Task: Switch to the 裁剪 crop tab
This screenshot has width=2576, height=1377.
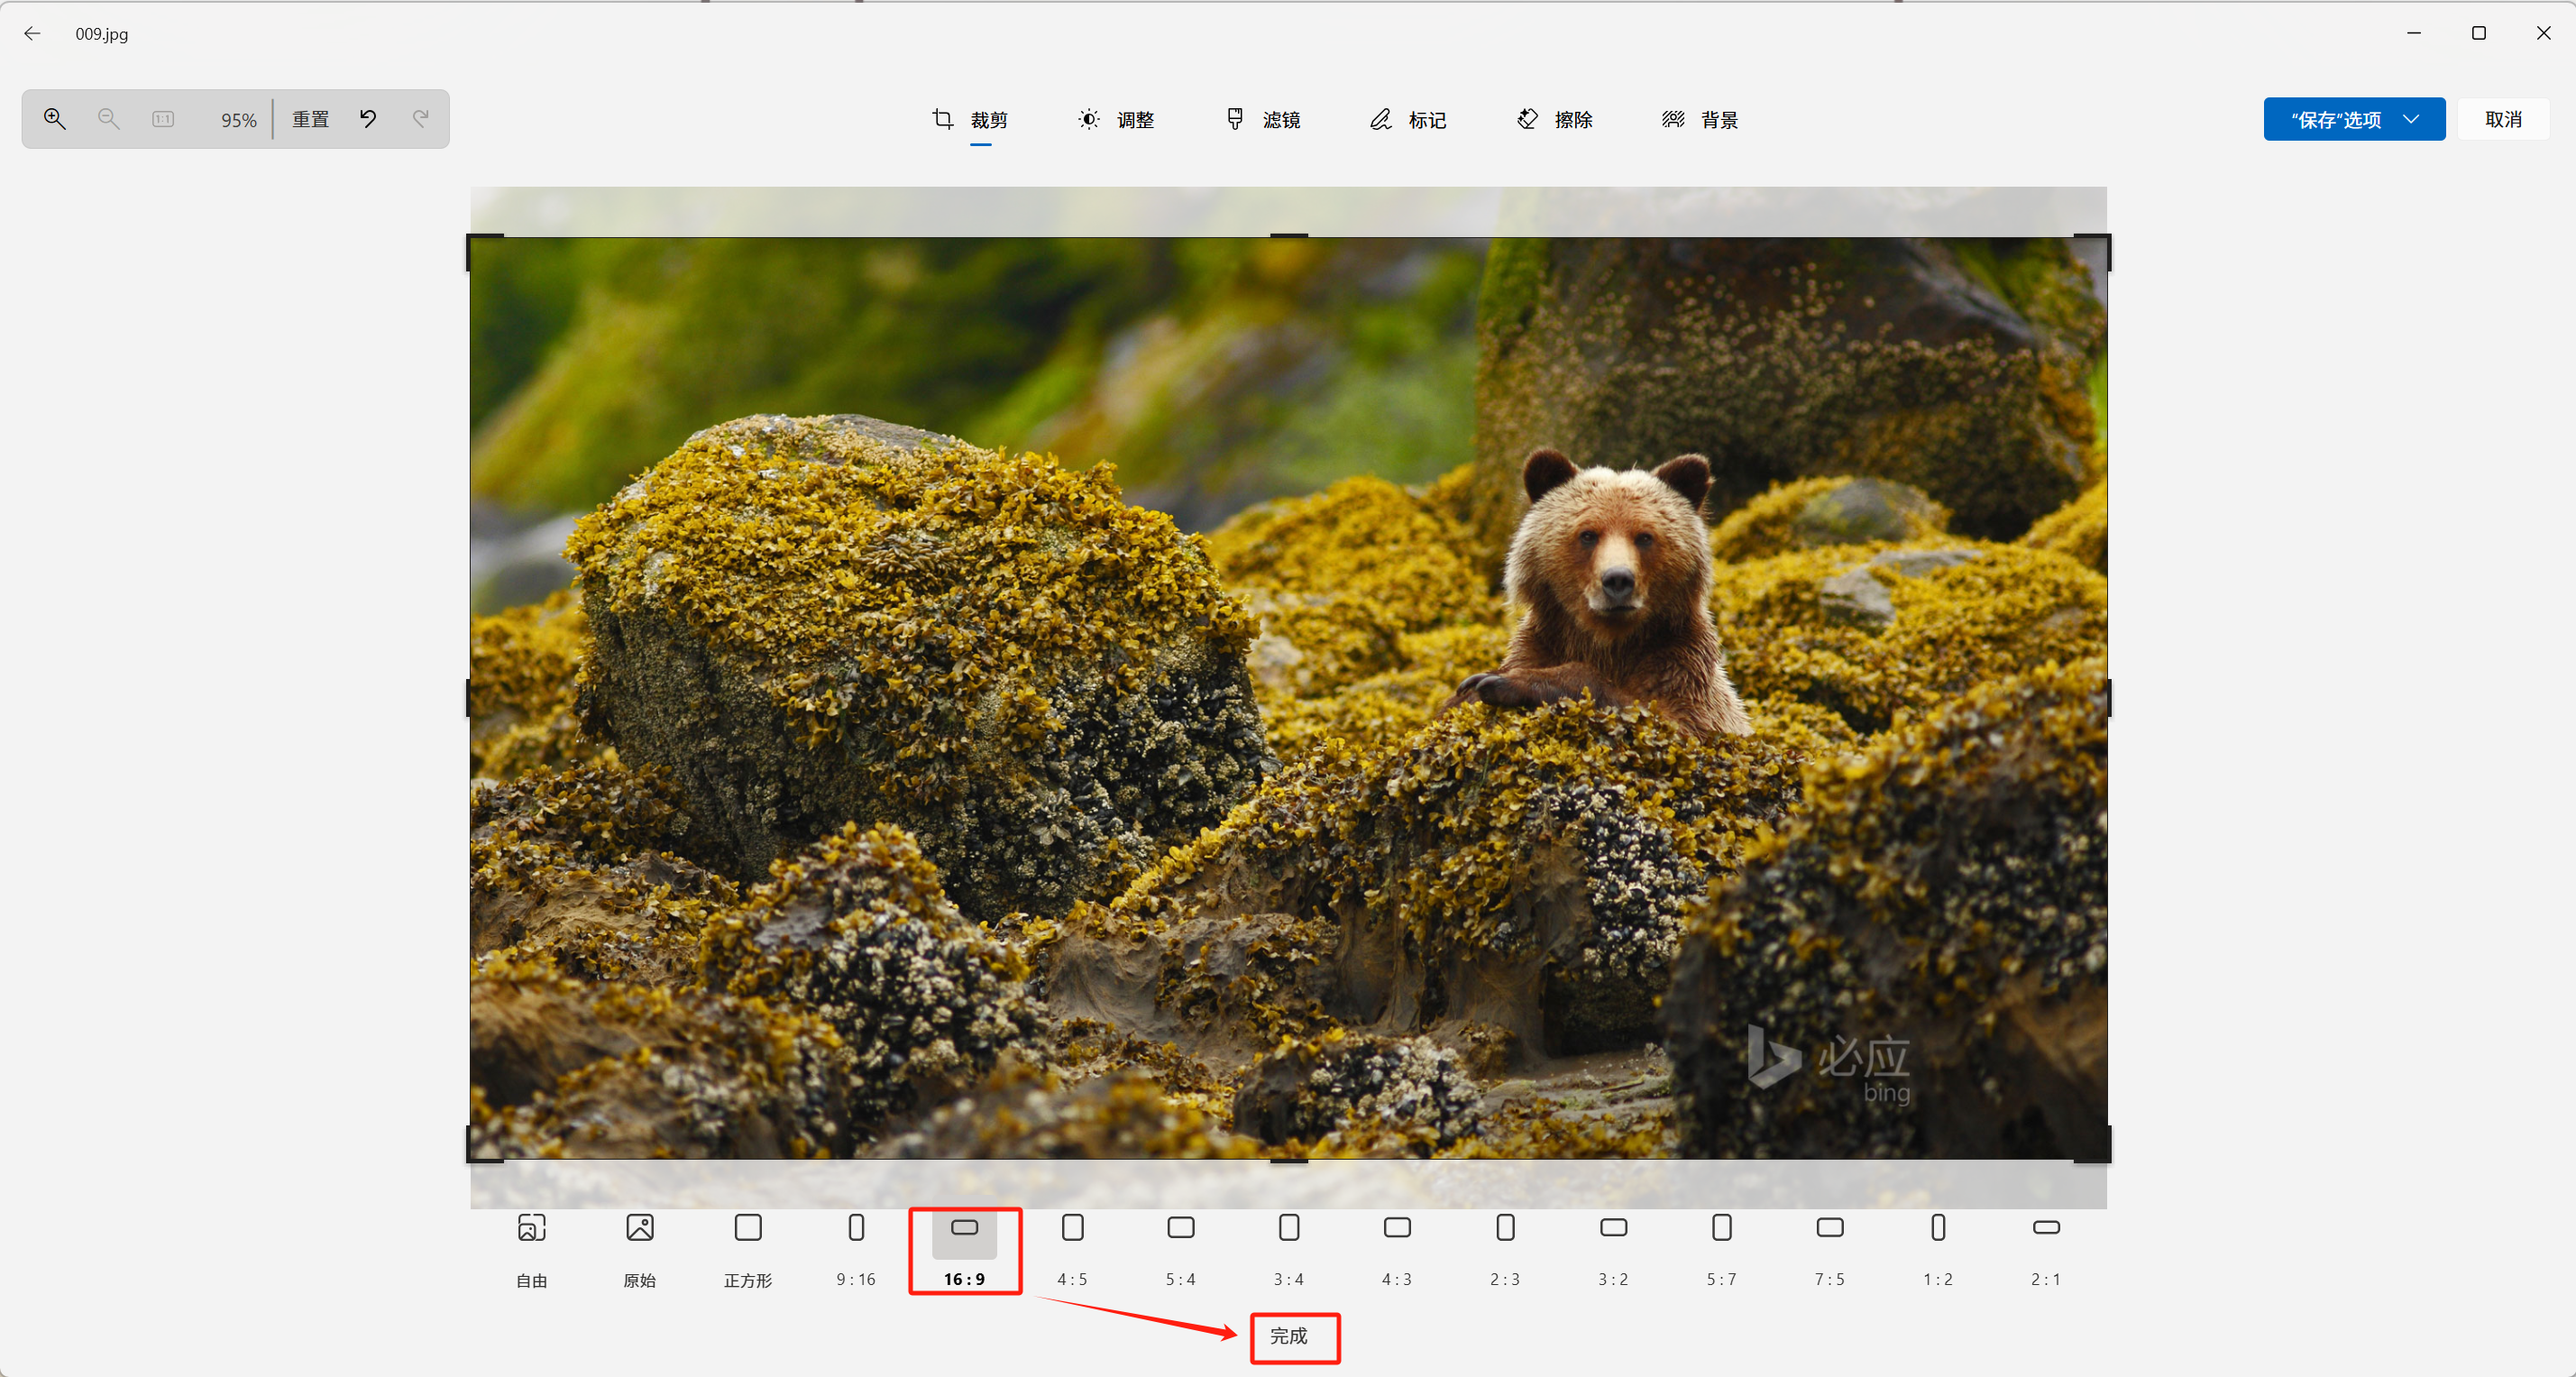Action: point(969,119)
